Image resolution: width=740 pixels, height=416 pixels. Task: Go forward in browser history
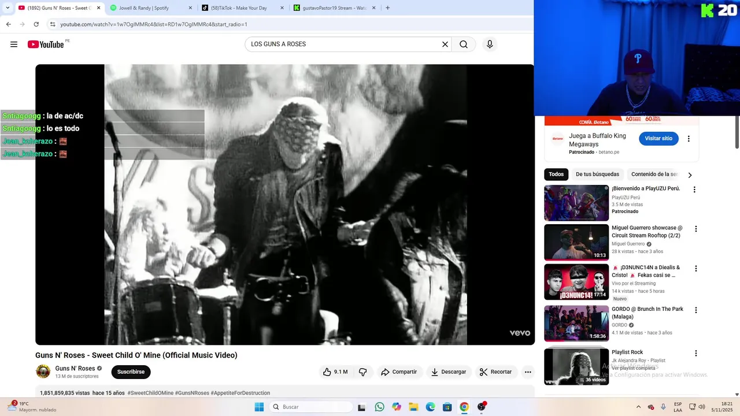point(22,24)
